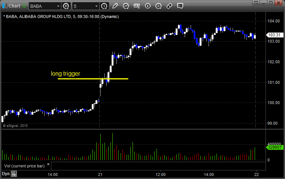The width and height of the screenshot is (285, 179).
Task: Maximize the chart window
Action: click(x=271, y=3)
